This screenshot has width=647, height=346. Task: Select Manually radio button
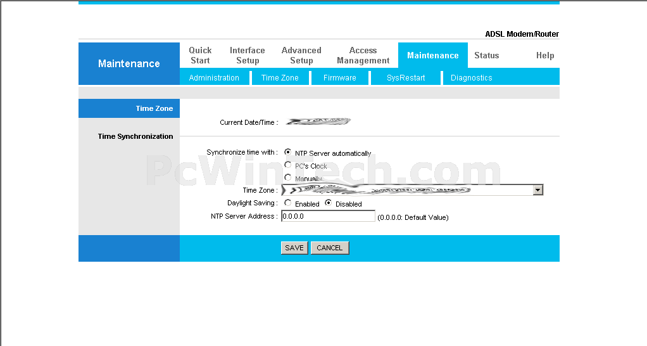coord(288,177)
